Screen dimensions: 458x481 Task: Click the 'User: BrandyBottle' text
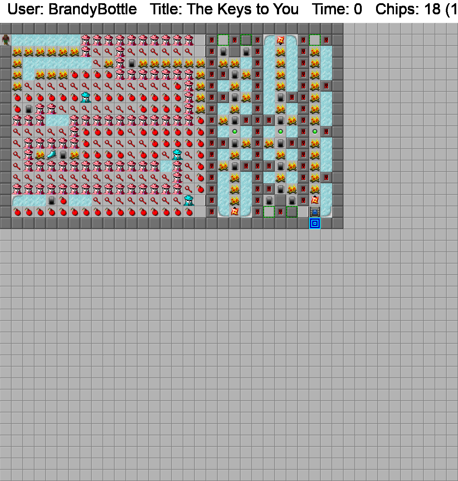point(72,9)
